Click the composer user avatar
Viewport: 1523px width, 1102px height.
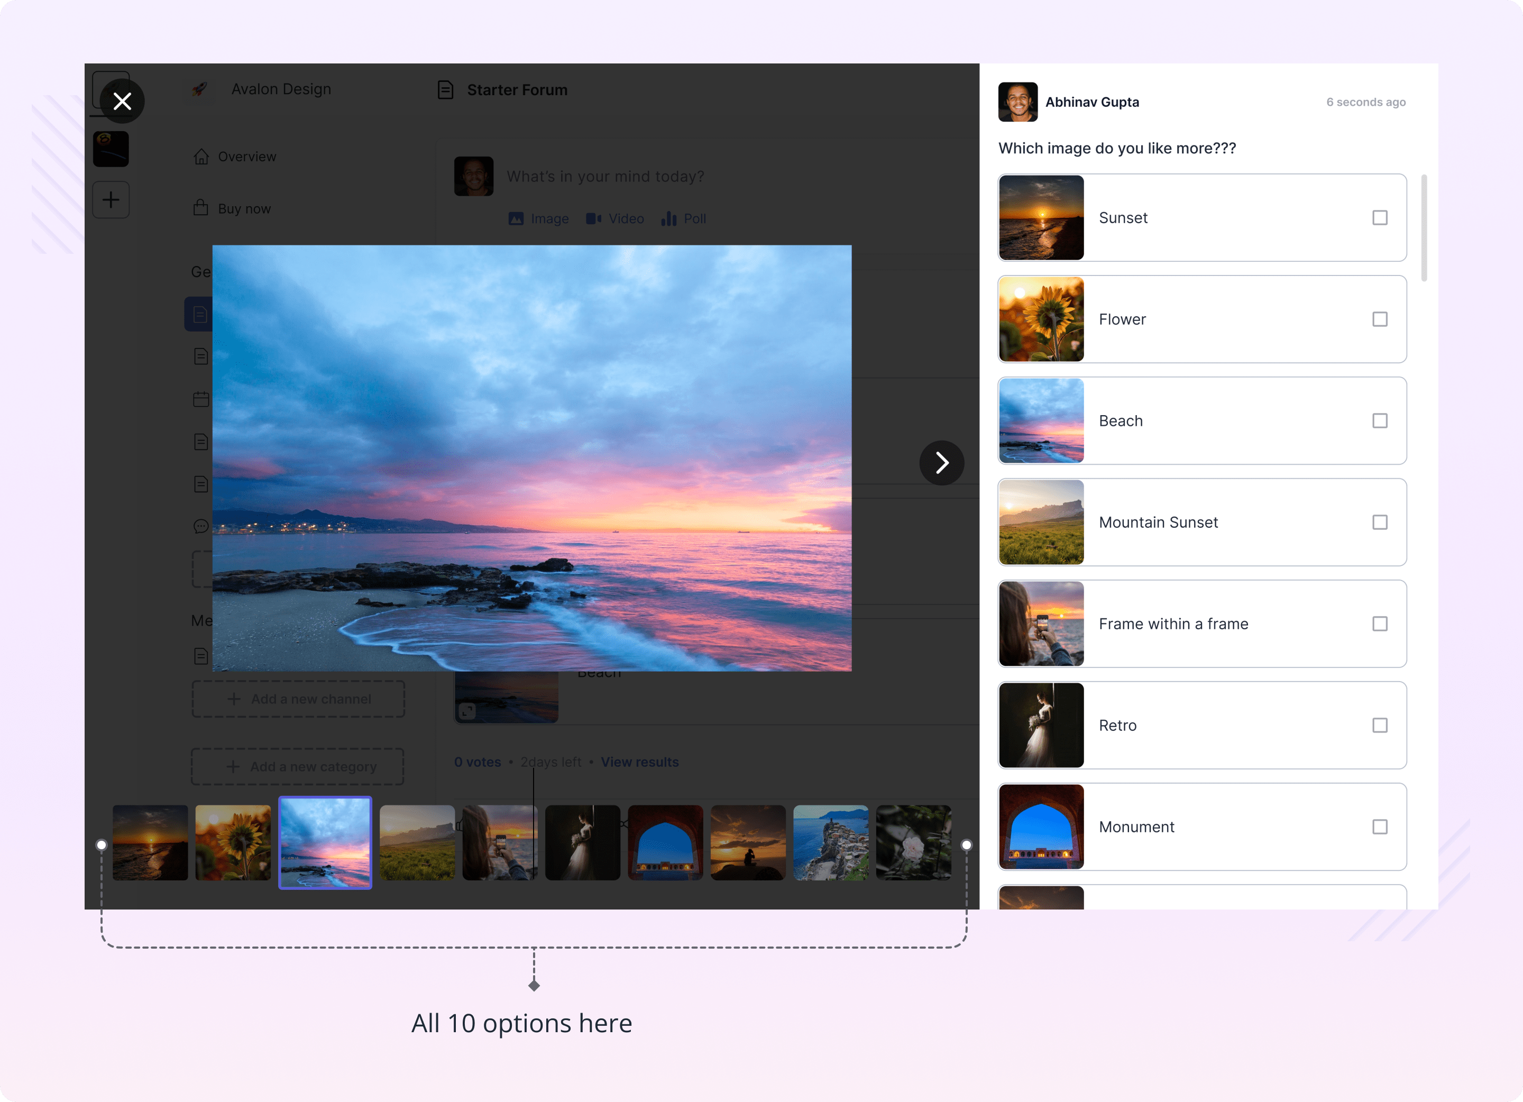pyautogui.click(x=474, y=176)
